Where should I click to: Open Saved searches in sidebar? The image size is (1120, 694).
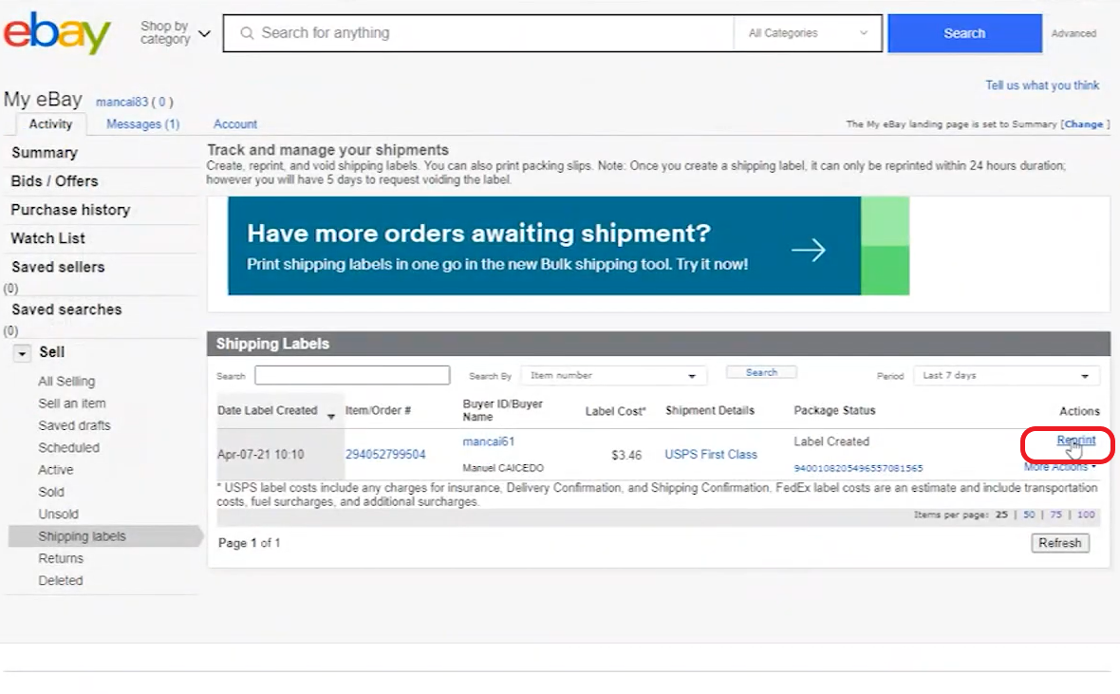[x=66, y=309]
